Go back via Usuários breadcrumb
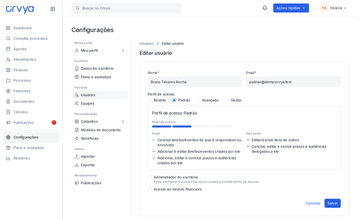Image resolution: width=360 pixels, height=220 pixels. pyautogui.click(x=146, y=43)
